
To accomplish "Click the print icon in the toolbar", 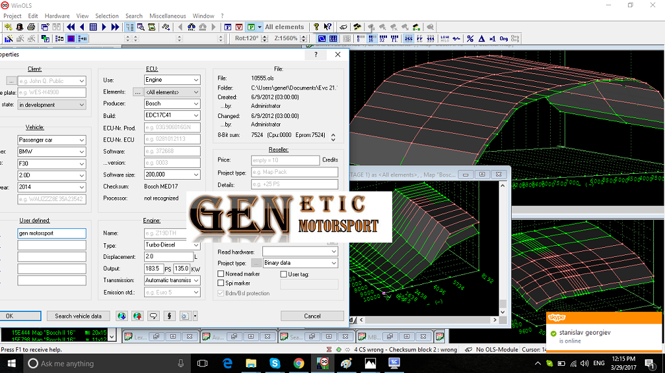I will pos(31,27).
